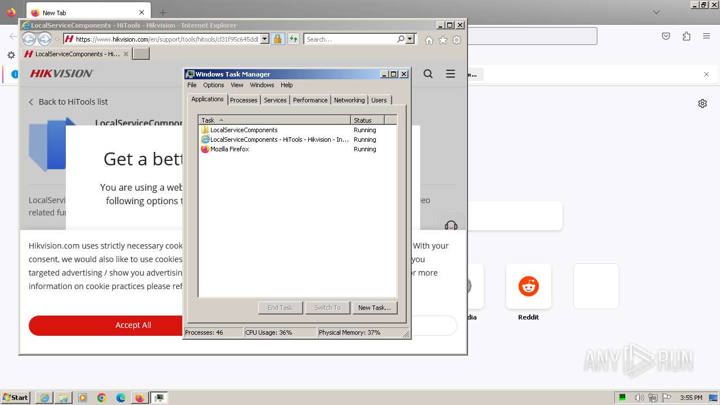
Task: Refresh the page in Internet Explorer
Action: 293,39
